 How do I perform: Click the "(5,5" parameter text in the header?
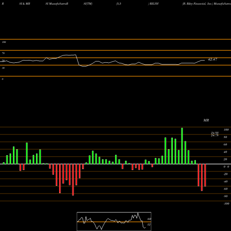click(x=119, y=4)
